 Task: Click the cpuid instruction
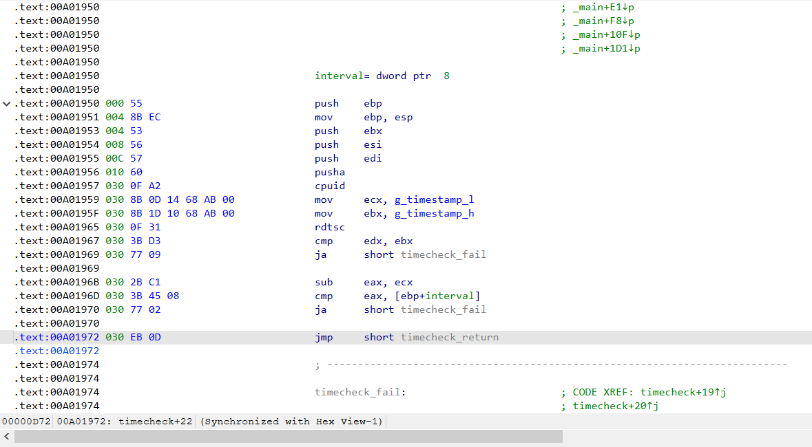coord(330,186)
